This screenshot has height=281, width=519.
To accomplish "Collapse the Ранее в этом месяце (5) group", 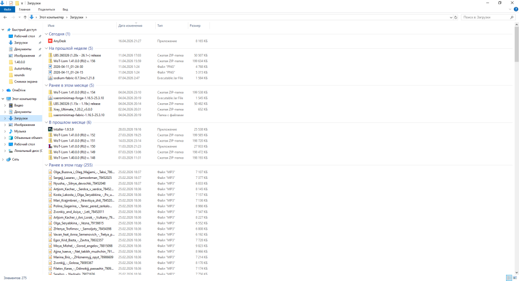I will 46,86.
